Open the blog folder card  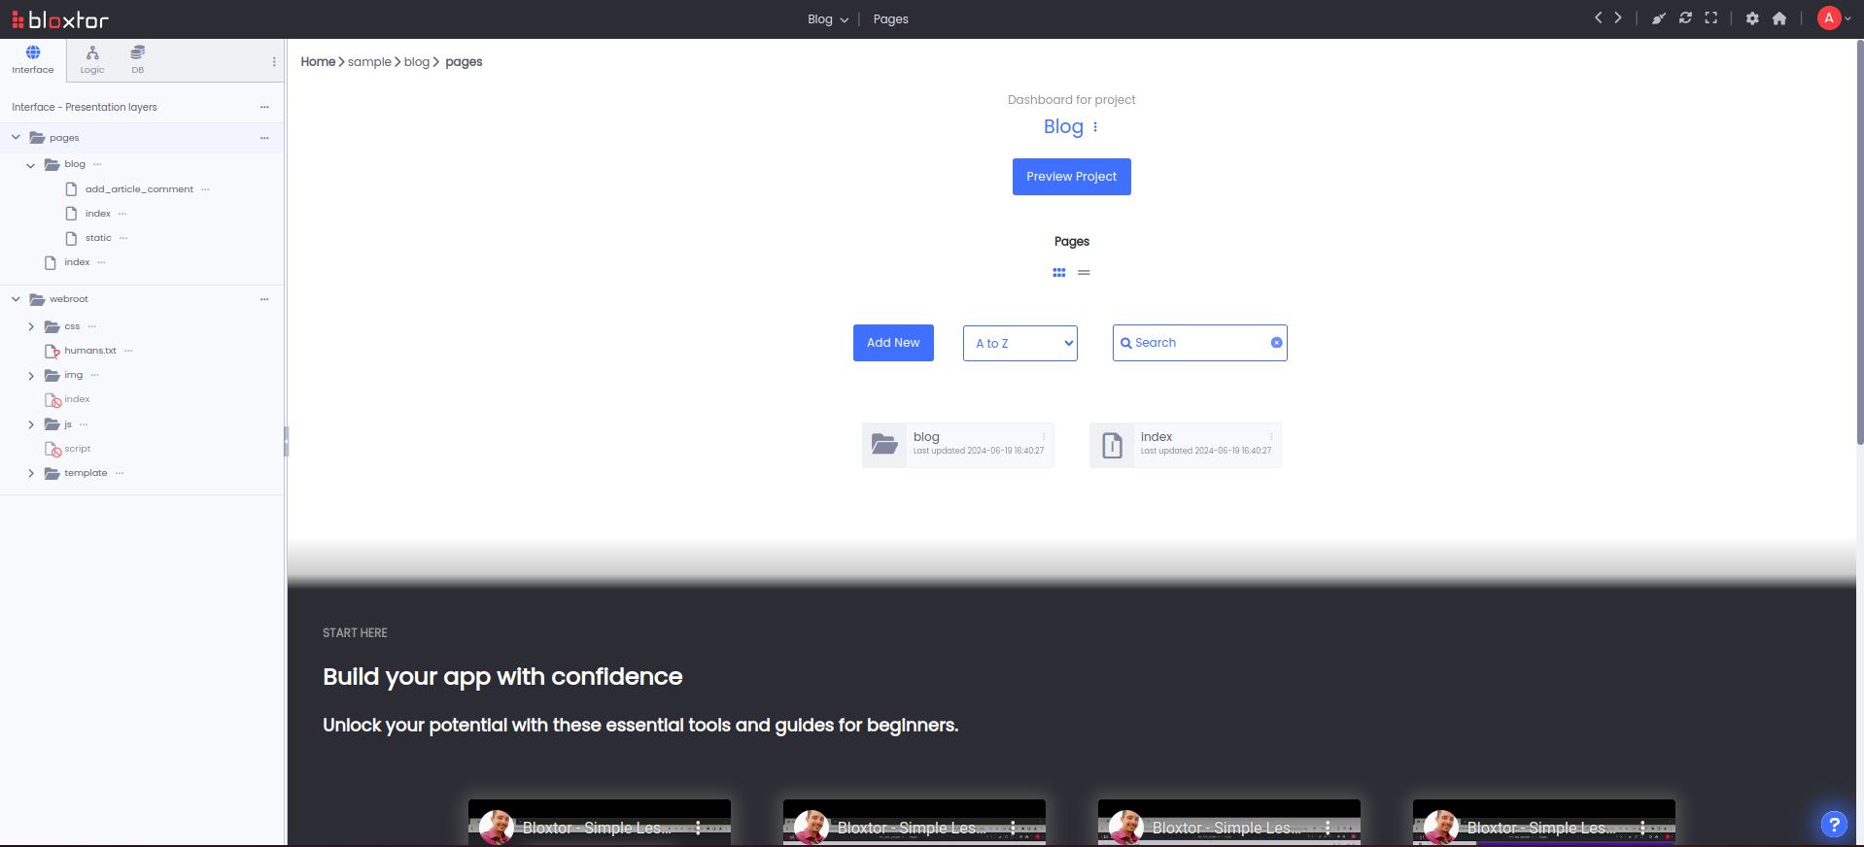coord(957,445)
